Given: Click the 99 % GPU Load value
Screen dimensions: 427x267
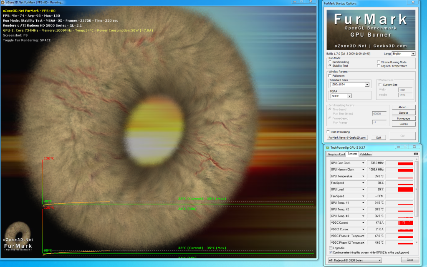Looking at the screenshot, I should 376,190.
